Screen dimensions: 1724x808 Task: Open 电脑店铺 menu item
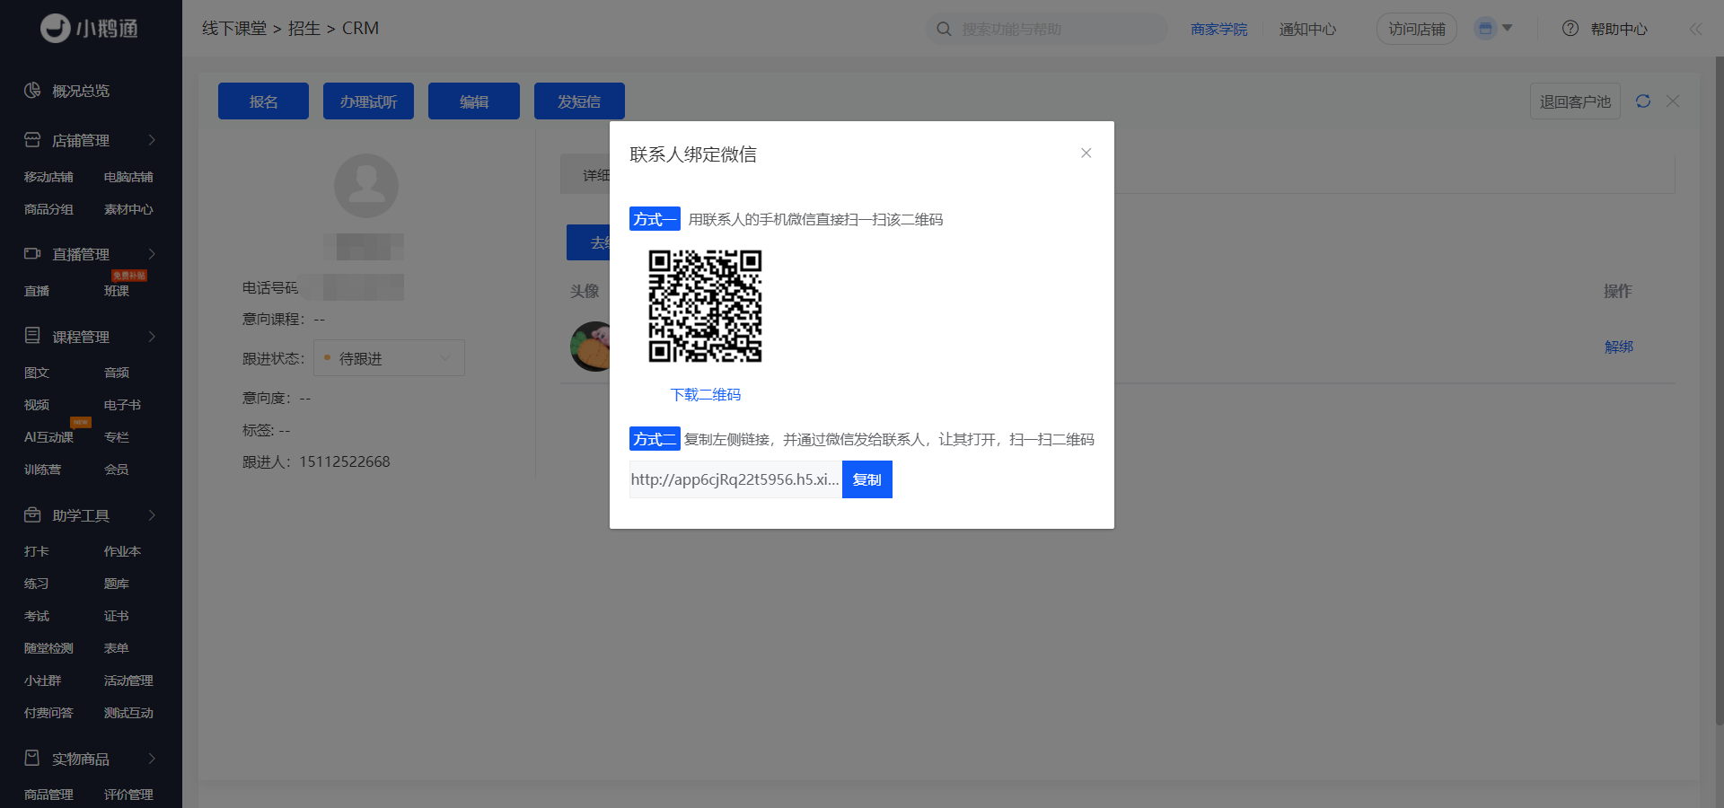(128, 177)
